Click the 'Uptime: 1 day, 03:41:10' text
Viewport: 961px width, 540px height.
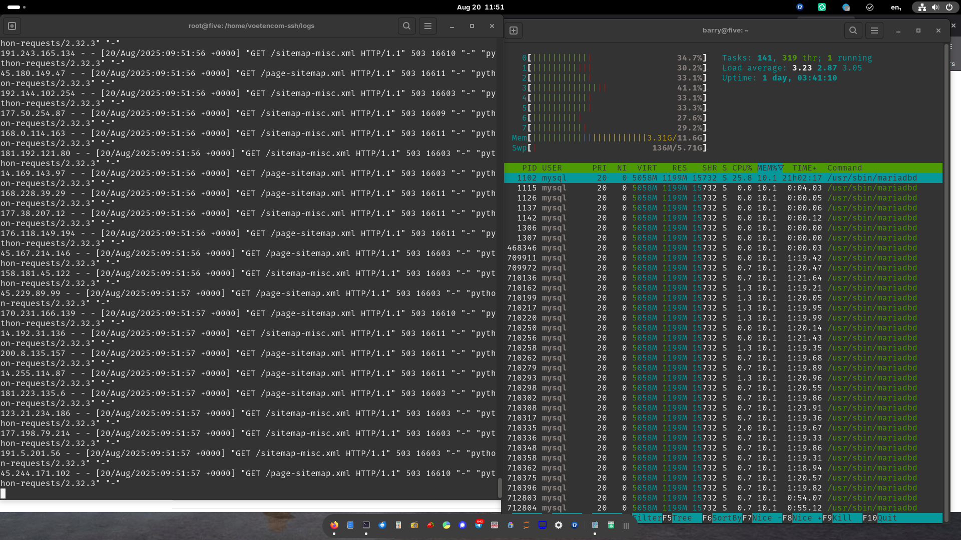[x=779, y=78]
